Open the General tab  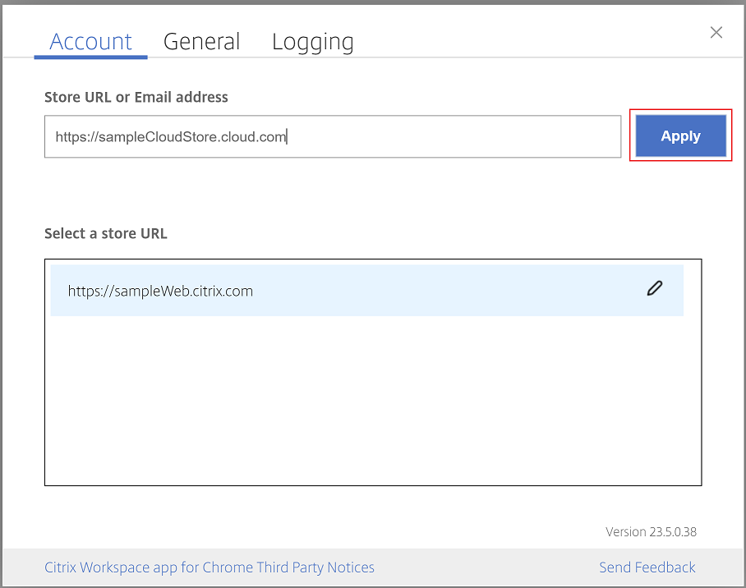(x=201, y=42)
